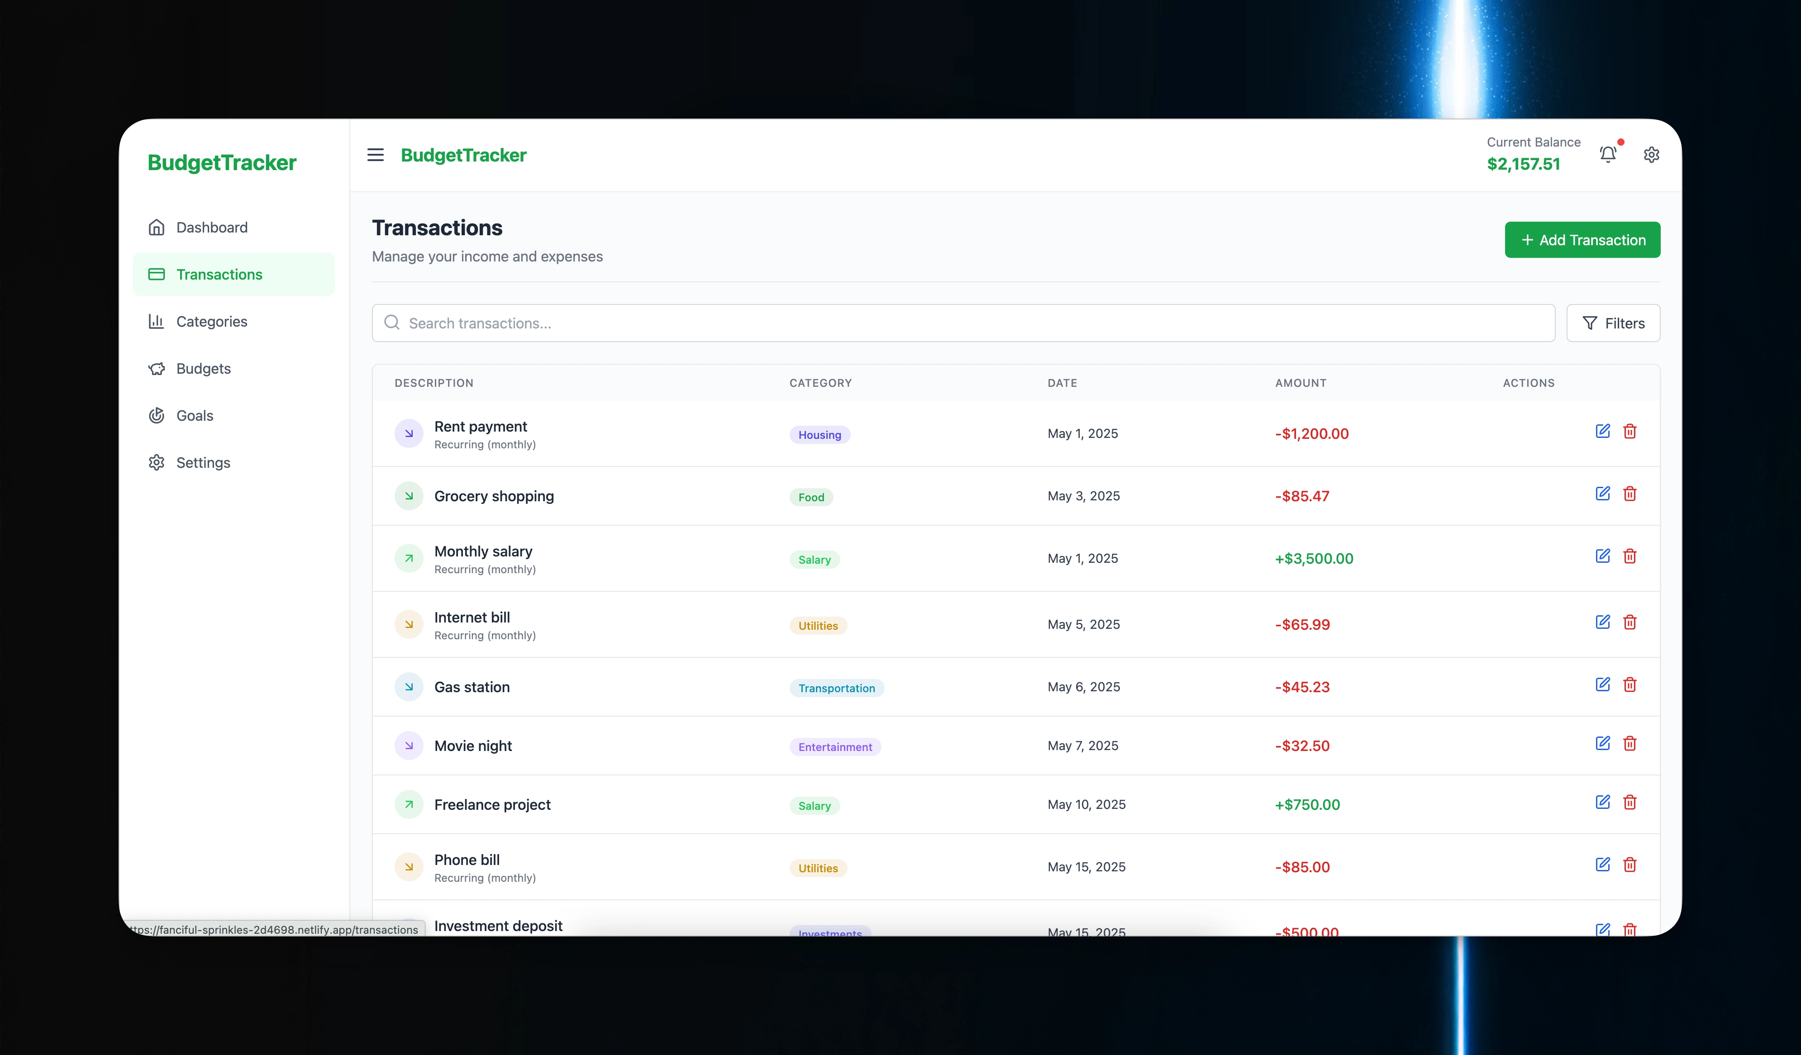Edit the Monthly salary transaction
The image size is (1801, 1055).
pos(1603,556)
